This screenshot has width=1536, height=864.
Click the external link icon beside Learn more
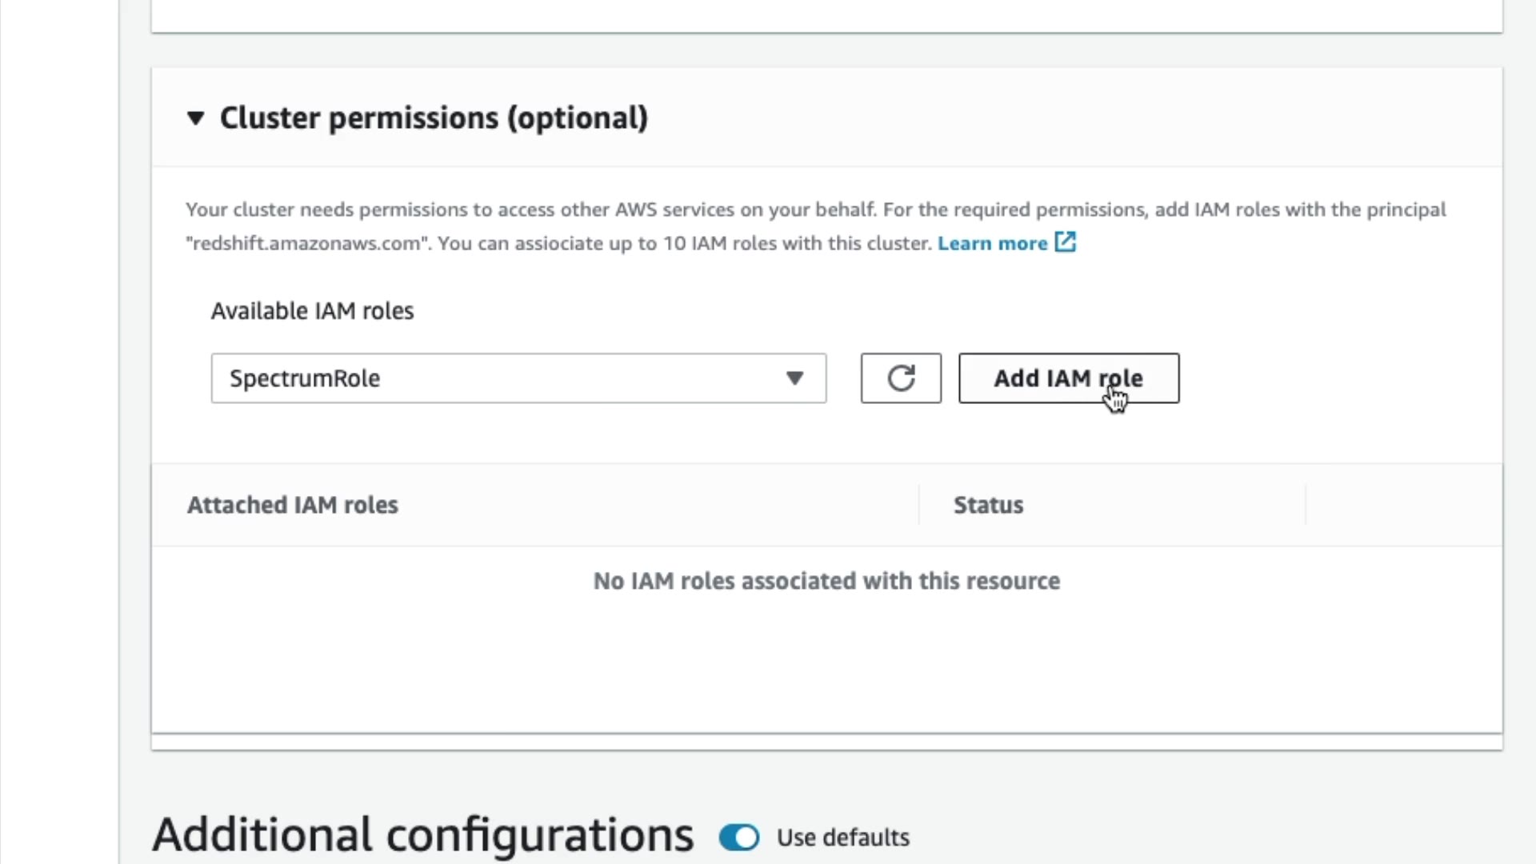click(x=1066, y=242)
